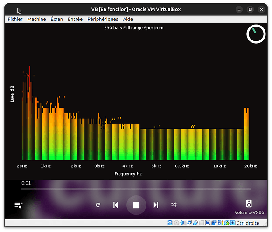Open the Fichier menu
The width and height of the screenshot is (272, 232).
coord(15,19)
